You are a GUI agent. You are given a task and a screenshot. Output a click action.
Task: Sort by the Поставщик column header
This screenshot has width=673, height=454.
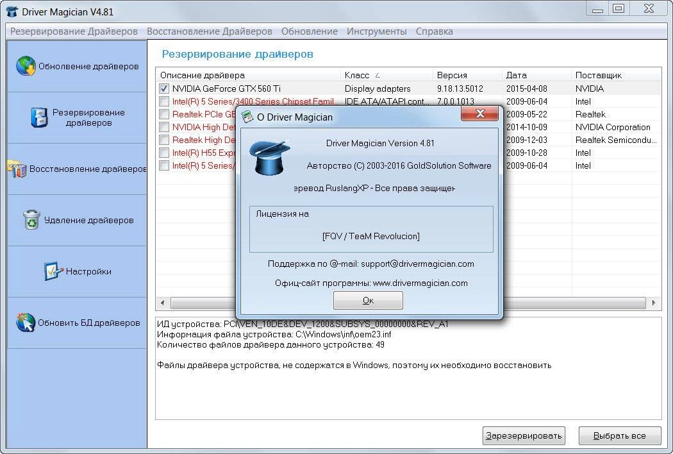pyautogui.click(x=617, y=75)
